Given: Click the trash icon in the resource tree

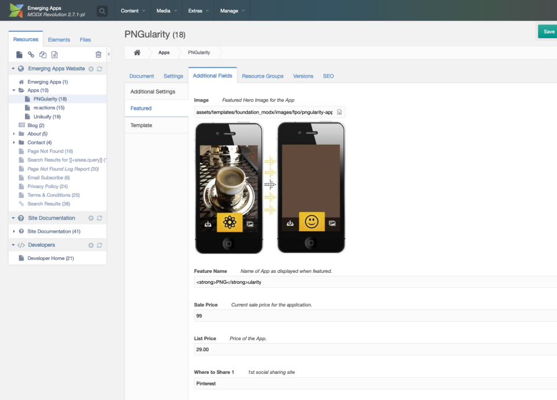Looking at the screenshot, I should coord(99,54).
